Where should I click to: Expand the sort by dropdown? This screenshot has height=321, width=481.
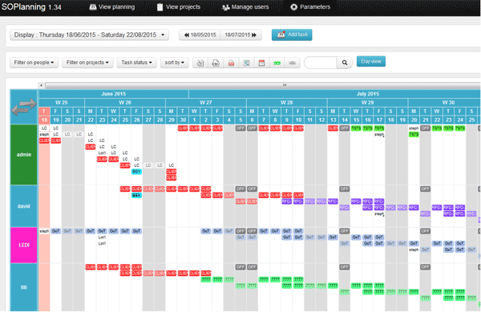point(174,62)
